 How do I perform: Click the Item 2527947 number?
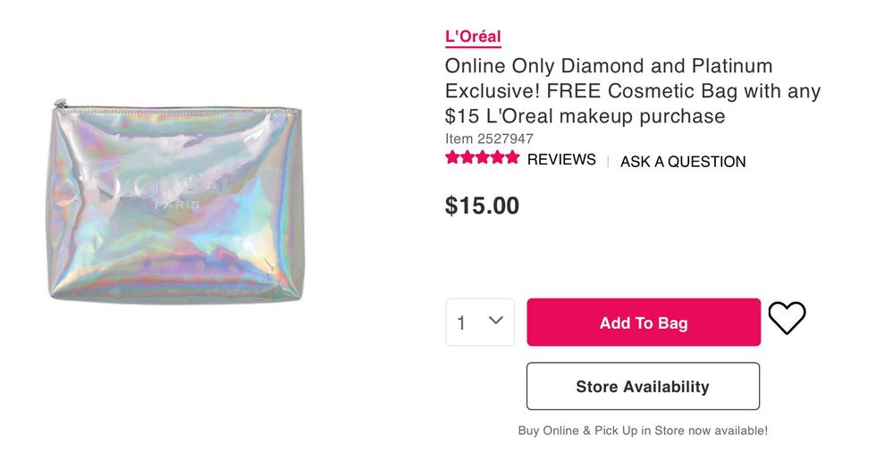click(x=489, y=138)
